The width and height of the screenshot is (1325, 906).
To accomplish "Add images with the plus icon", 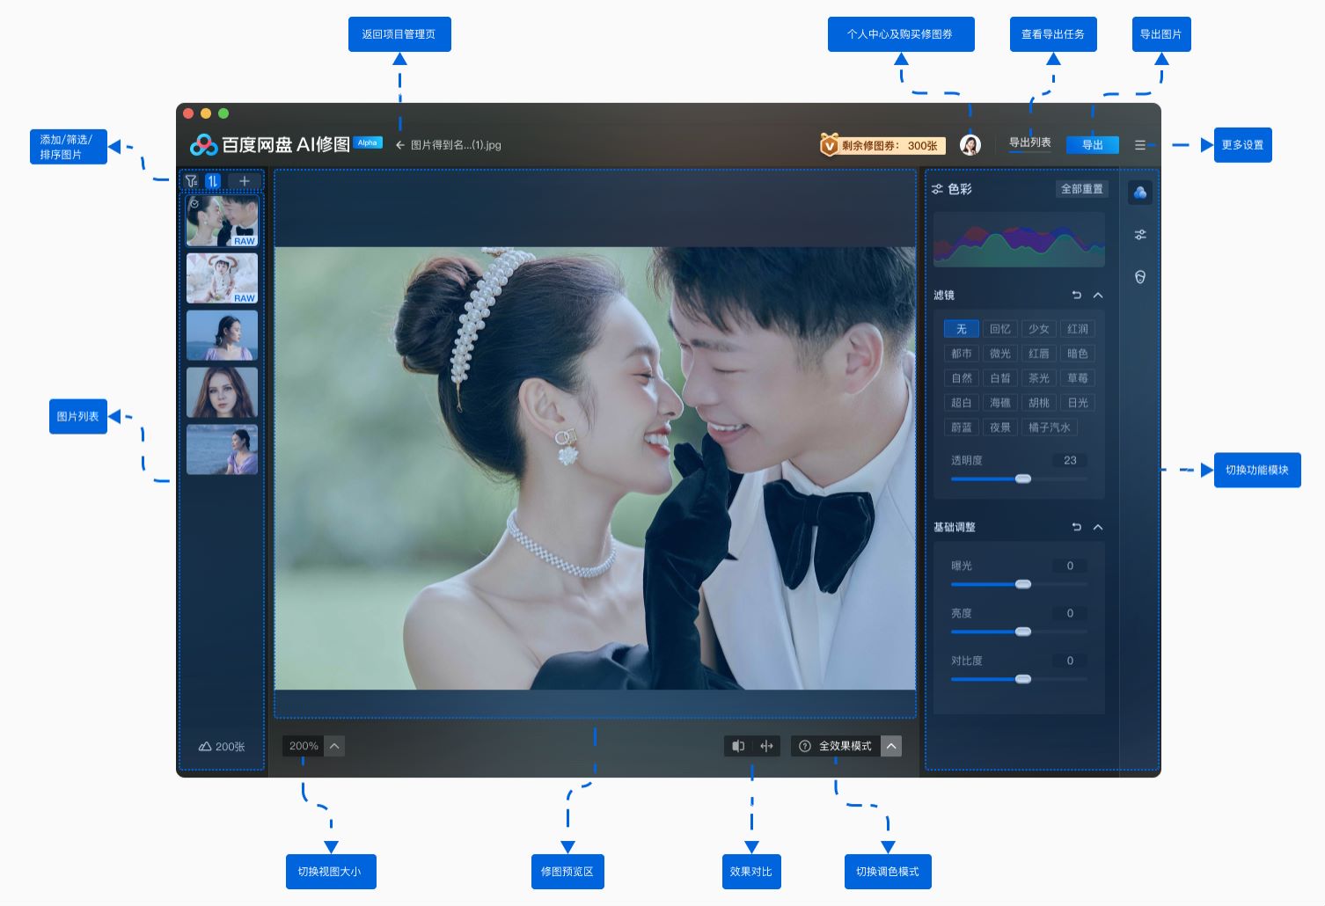I will 245,181.
